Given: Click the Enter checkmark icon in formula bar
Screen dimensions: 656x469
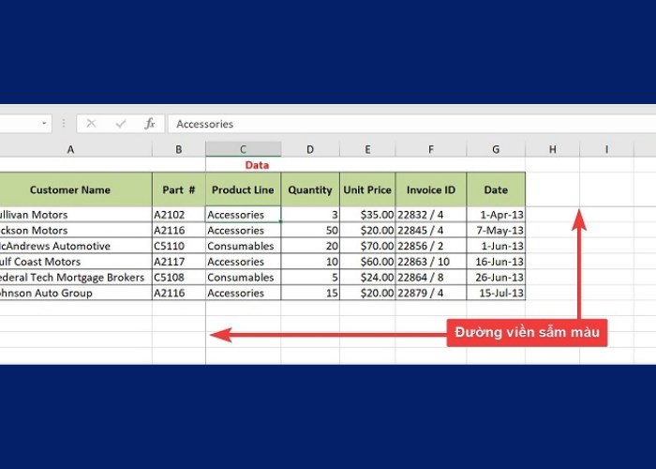Looking at the screenshot, I should click(120, 124).
